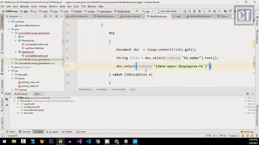The width and height of the screenshot is (259, 145).
Task: Open LGE LGM-G600L device dropdown
Action: coord(168,11)
